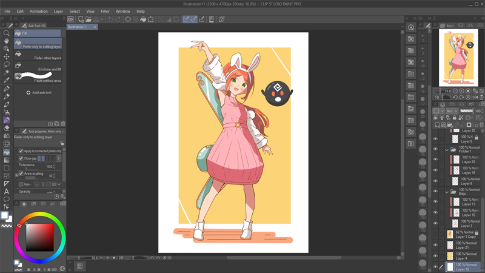Uncheck the Close gap option
The width and height of the screenshot is (485, 273).
coord(21,158)
